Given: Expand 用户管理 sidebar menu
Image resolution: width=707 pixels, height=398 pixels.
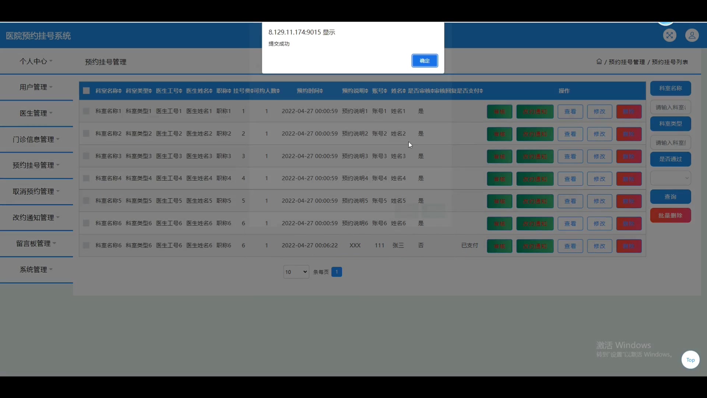Looking at the screenshot, I should click(36, 87).
